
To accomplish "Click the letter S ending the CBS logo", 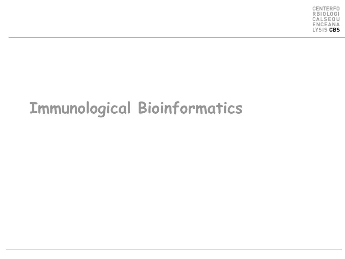I will [338, 30].
